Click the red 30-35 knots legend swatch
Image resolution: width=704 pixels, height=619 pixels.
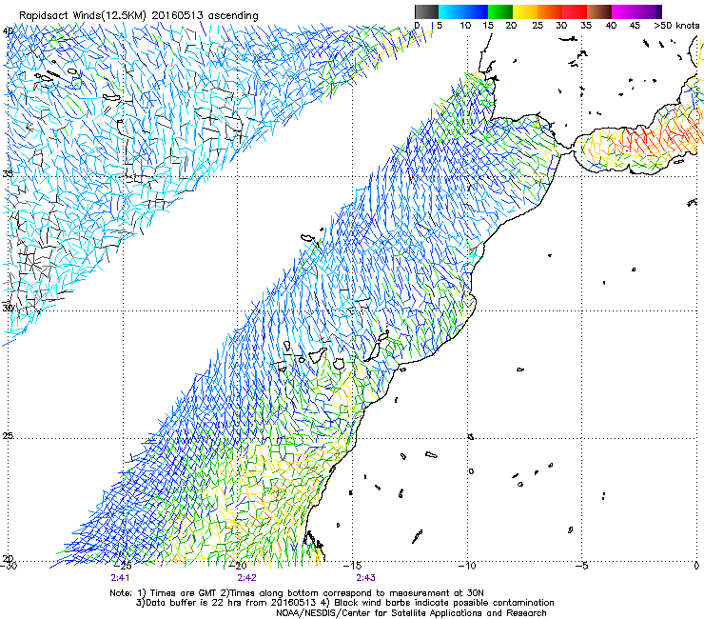pos(575,11)
